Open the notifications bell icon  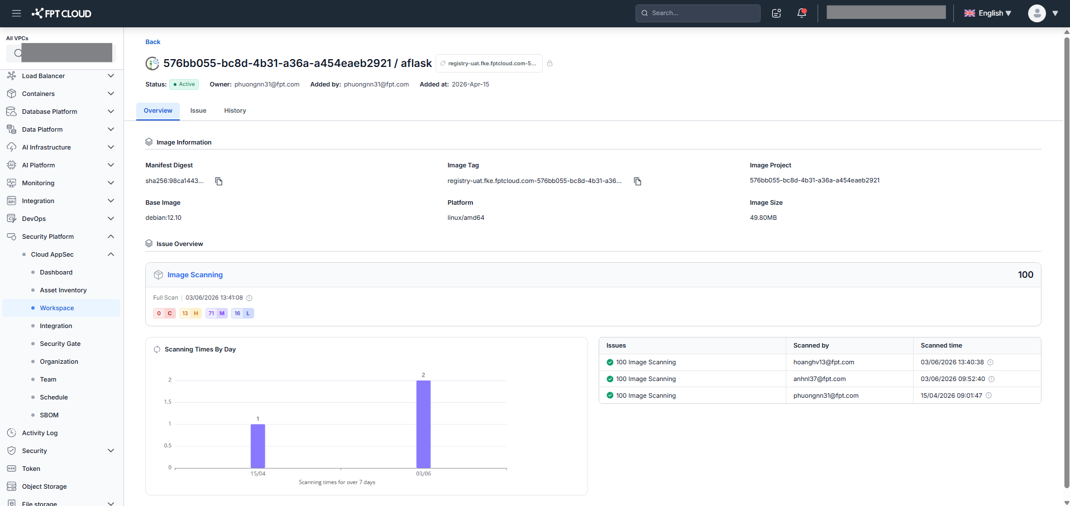[802, 13]
